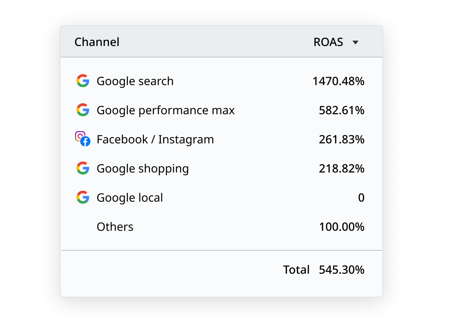Click the Google icon beside Google local
452x322 pixels.
click(83, 197)
